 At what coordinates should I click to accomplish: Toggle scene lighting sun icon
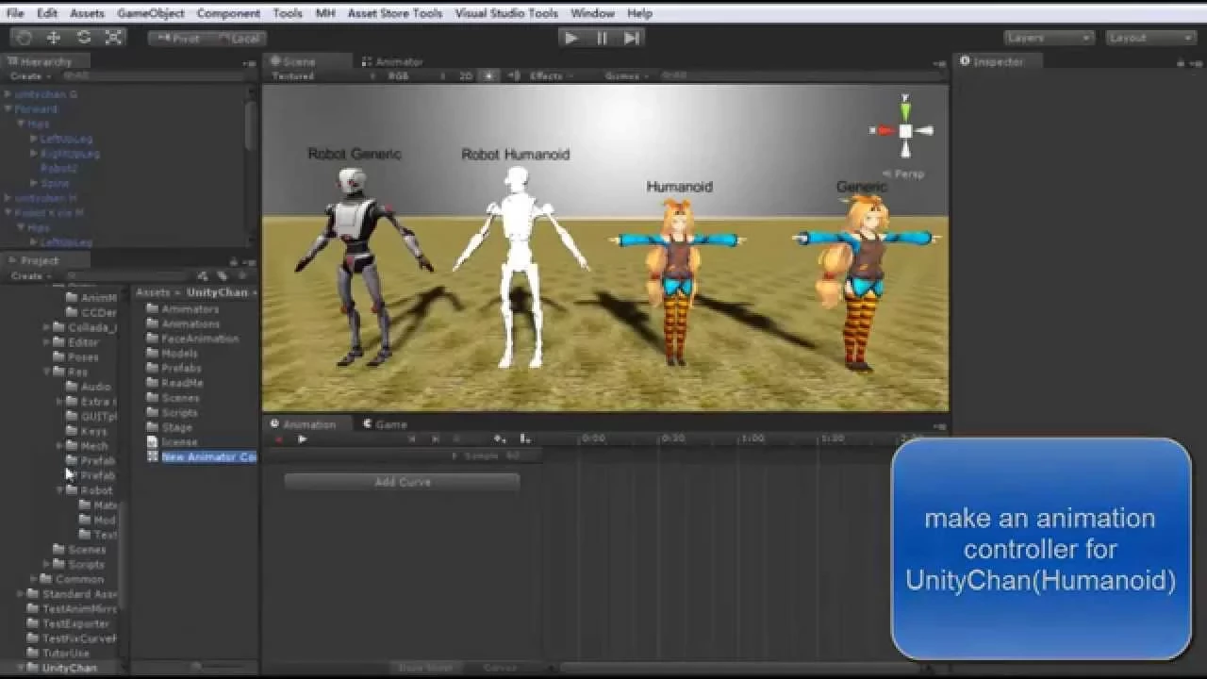click(x=488, y=76)
